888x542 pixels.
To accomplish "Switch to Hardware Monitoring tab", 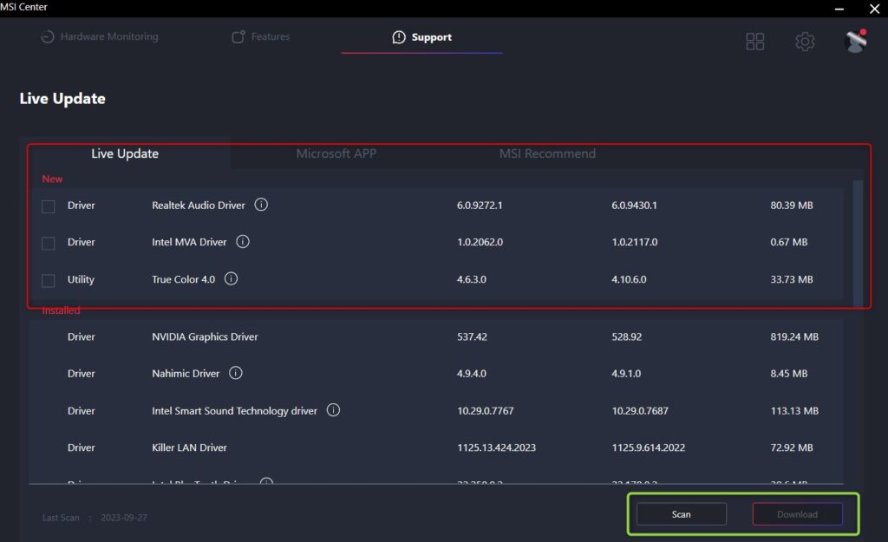I will 100,36.
